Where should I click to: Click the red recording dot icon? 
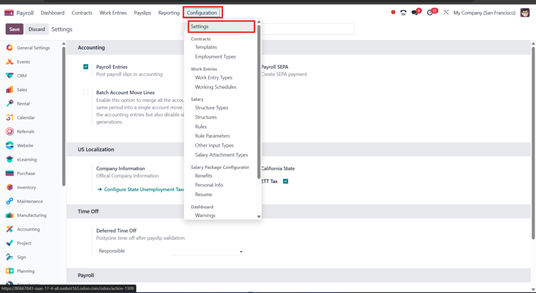point(393,12)
